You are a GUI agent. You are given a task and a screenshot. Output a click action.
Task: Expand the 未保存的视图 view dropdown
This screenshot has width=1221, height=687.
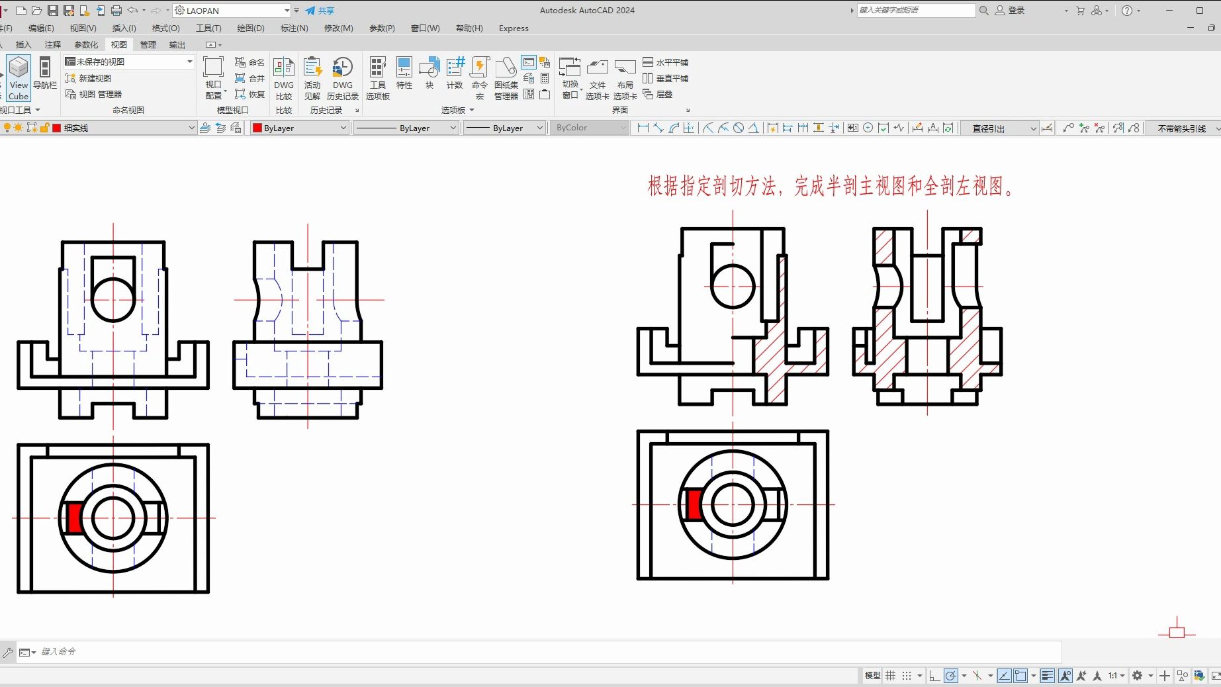129,62
